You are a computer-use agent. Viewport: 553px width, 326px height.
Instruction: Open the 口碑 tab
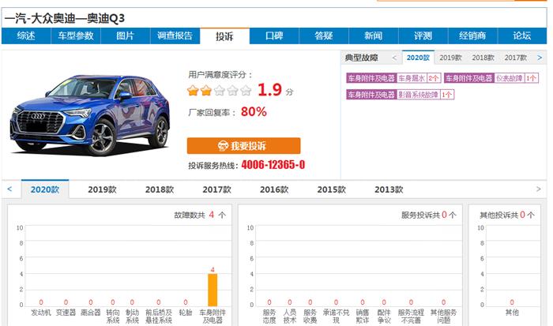pyautogui.click(x=274, y=36)
